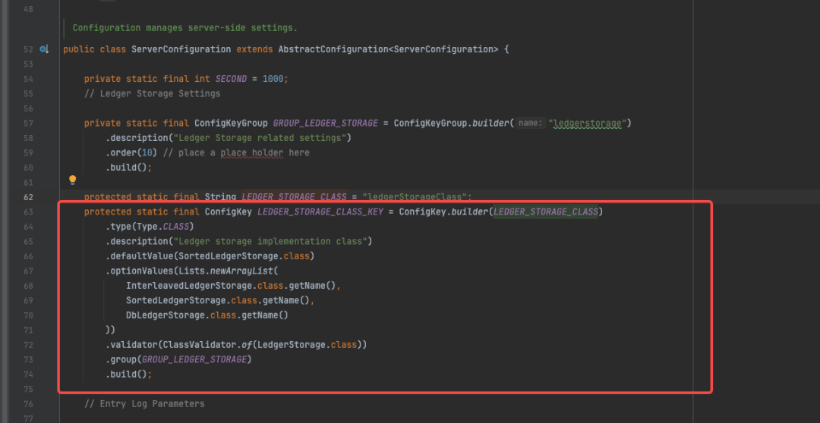Click the implementations gutter icon on line 52
Image resolution: width=820 pixels, height=423 pixels.
44,49
